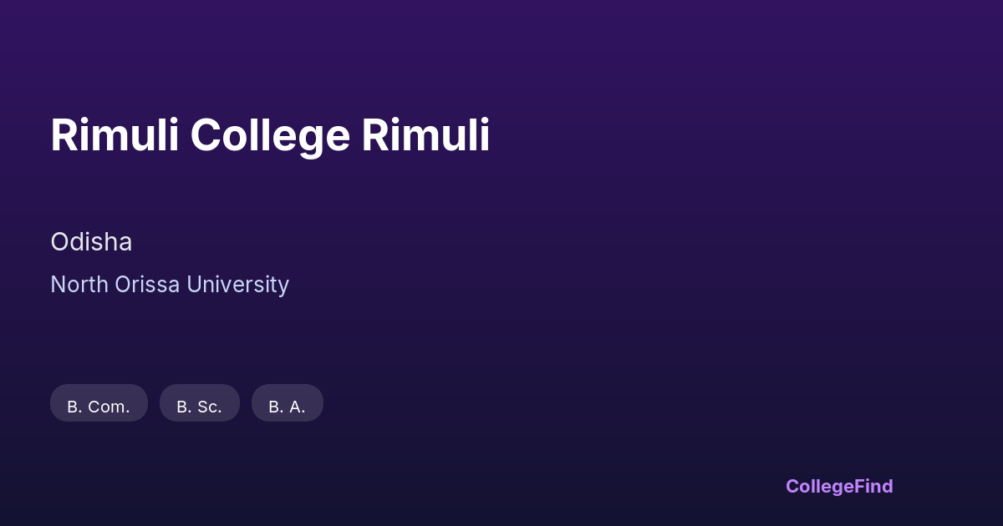This screenshot has width=1003, height=526.
Task: Click the CollegeFind brand logo
Action: 838,486
